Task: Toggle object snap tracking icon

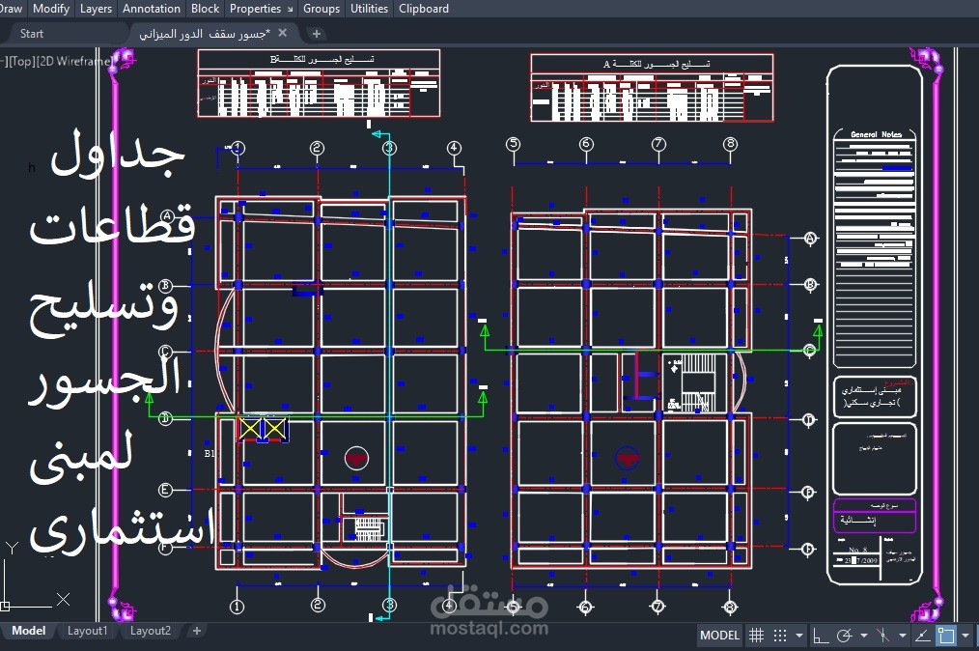Action: 922,636
